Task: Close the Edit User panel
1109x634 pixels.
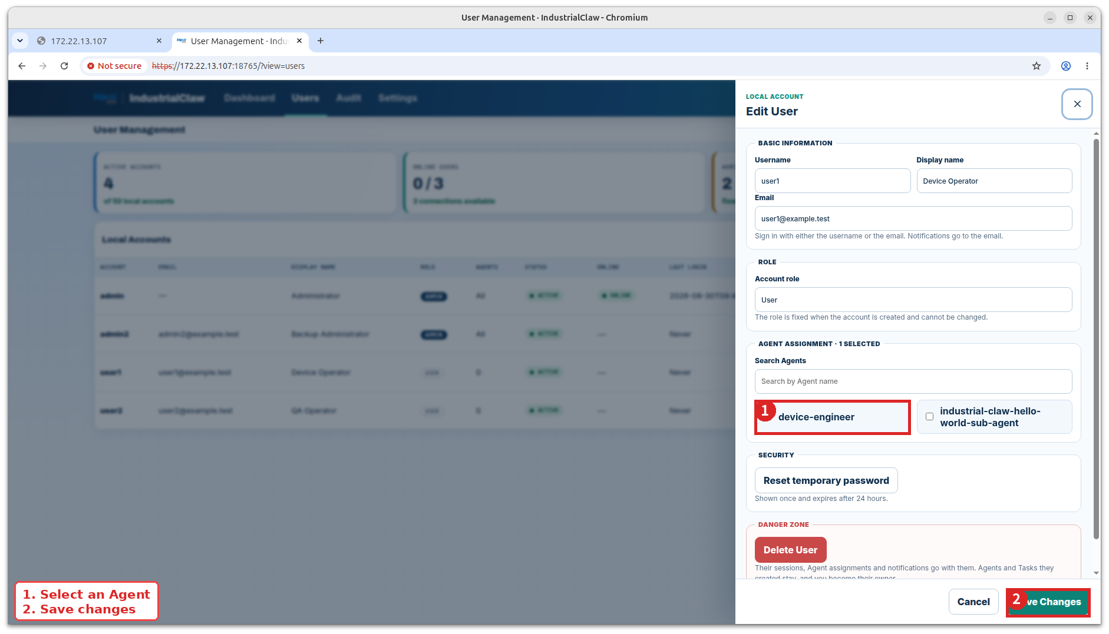Action: (1077, 104)
